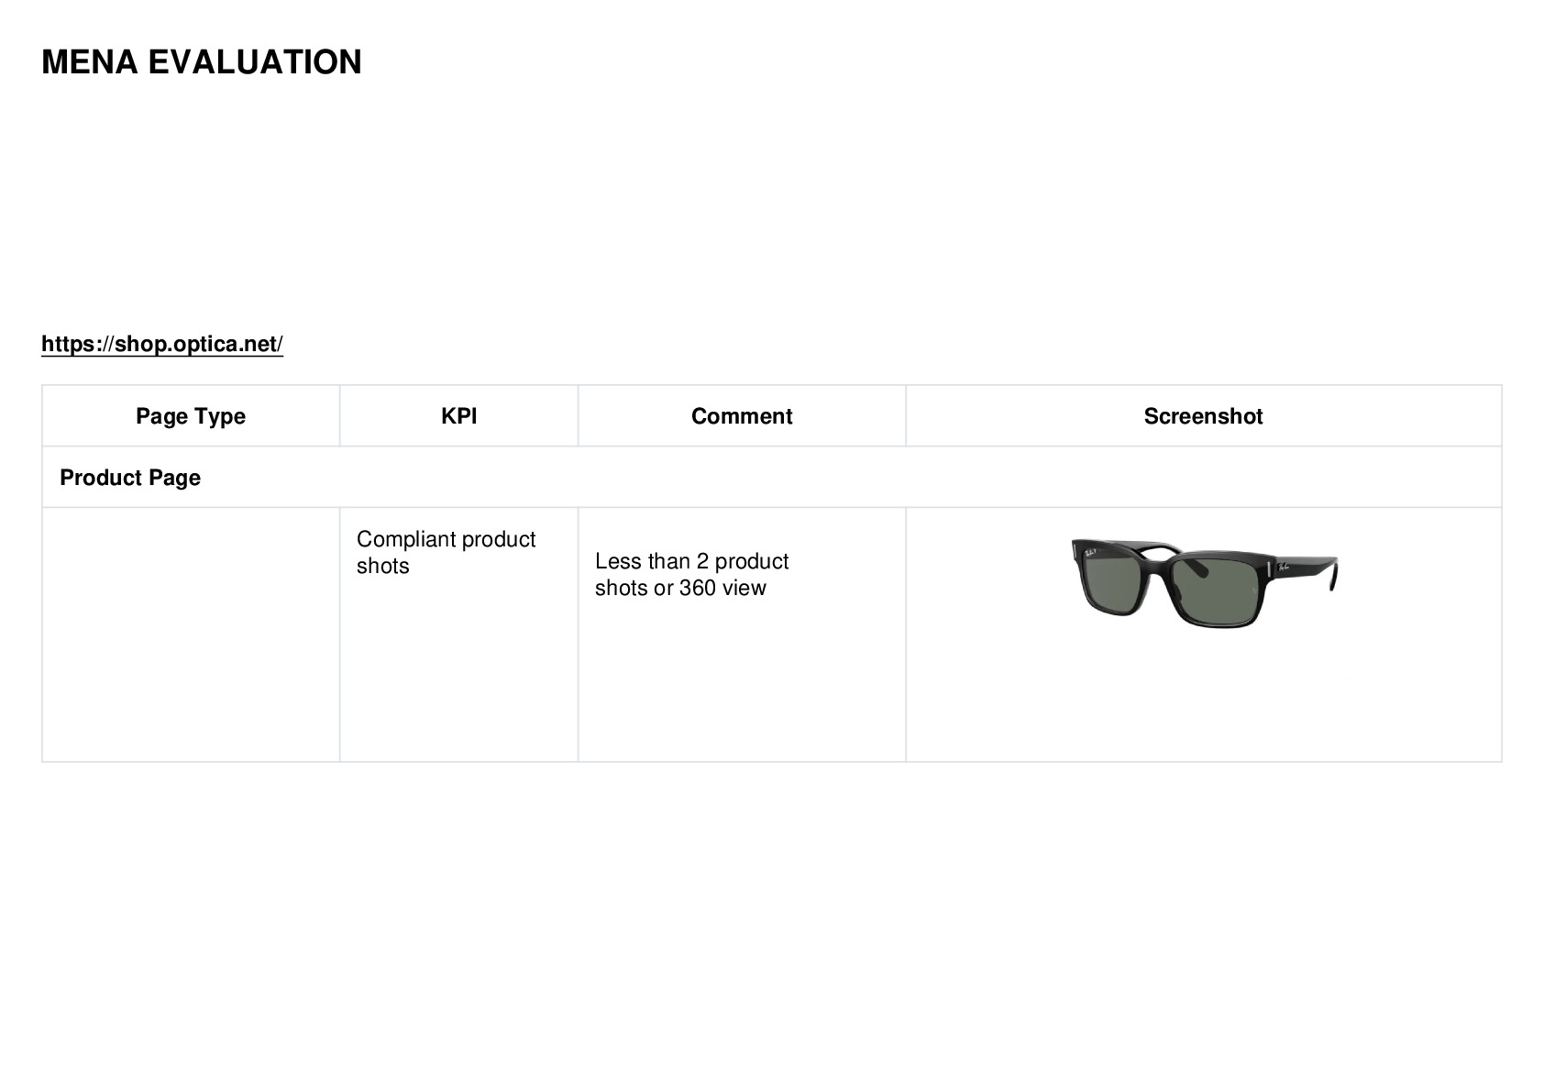Open the shop.optica.net hyperlink
1544x1092 pixels.
162,344
